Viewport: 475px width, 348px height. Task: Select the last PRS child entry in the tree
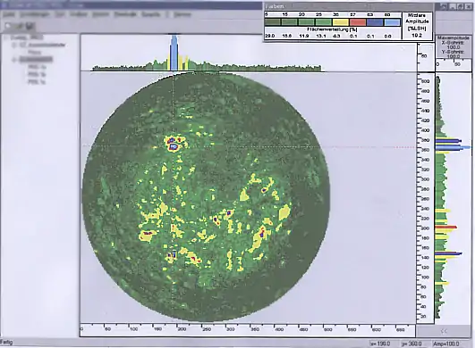[x=37, y=81]
